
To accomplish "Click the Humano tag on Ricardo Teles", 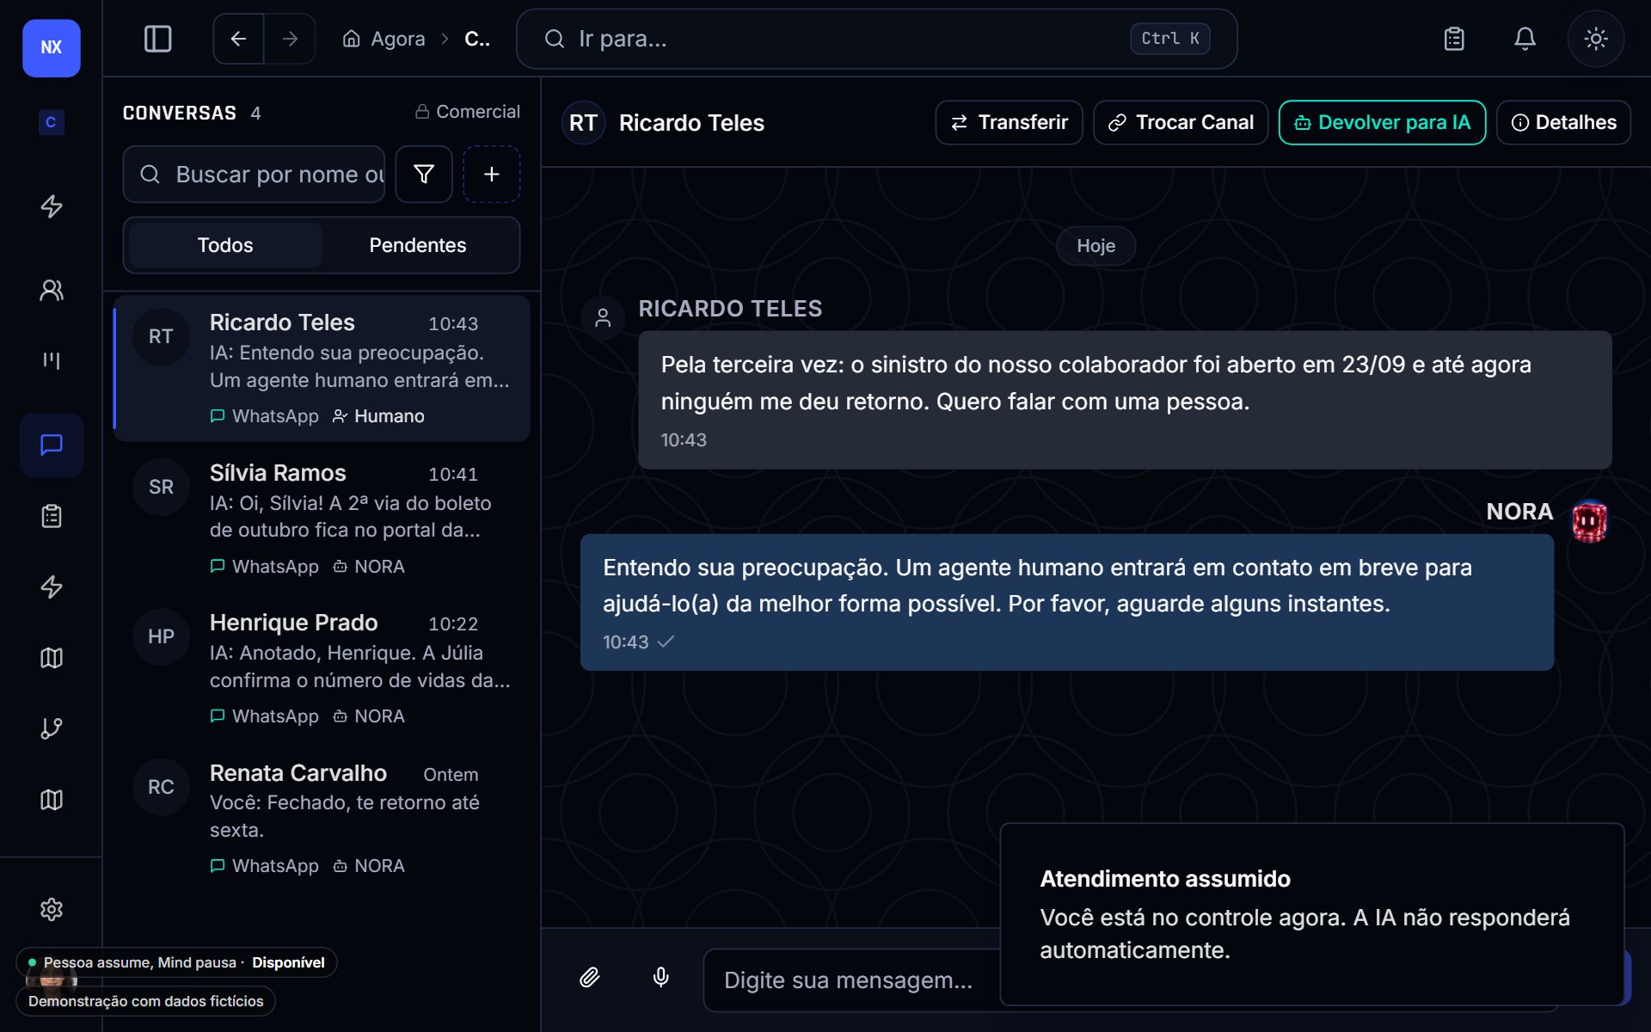I will (378, 416).
